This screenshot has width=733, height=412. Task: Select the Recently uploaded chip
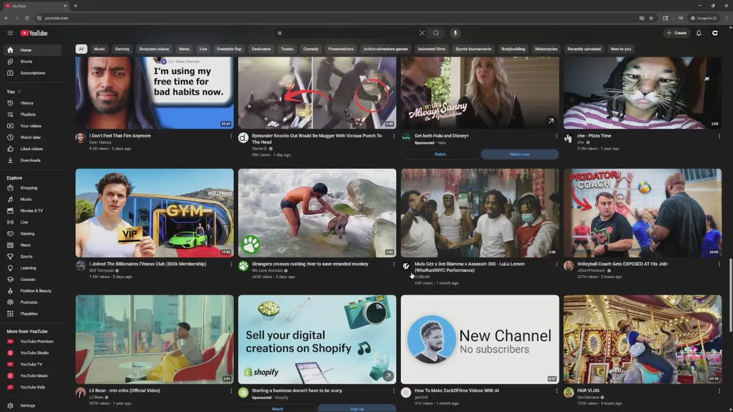584,49
